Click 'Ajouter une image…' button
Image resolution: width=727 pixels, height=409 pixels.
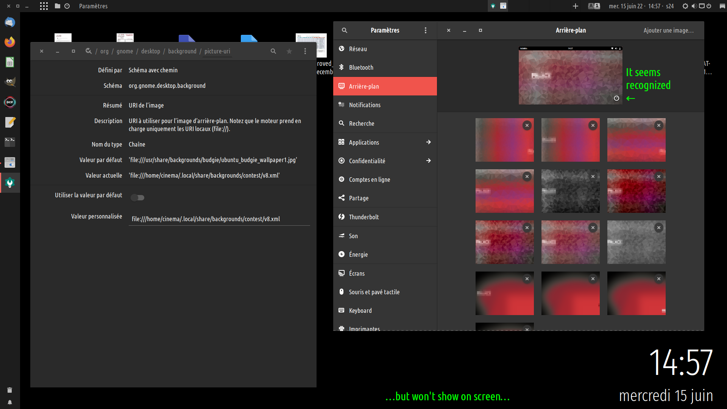point(668,30)
